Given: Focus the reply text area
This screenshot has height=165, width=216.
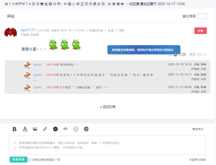Looking at the screenshot, I should click(x=108, y=145).
